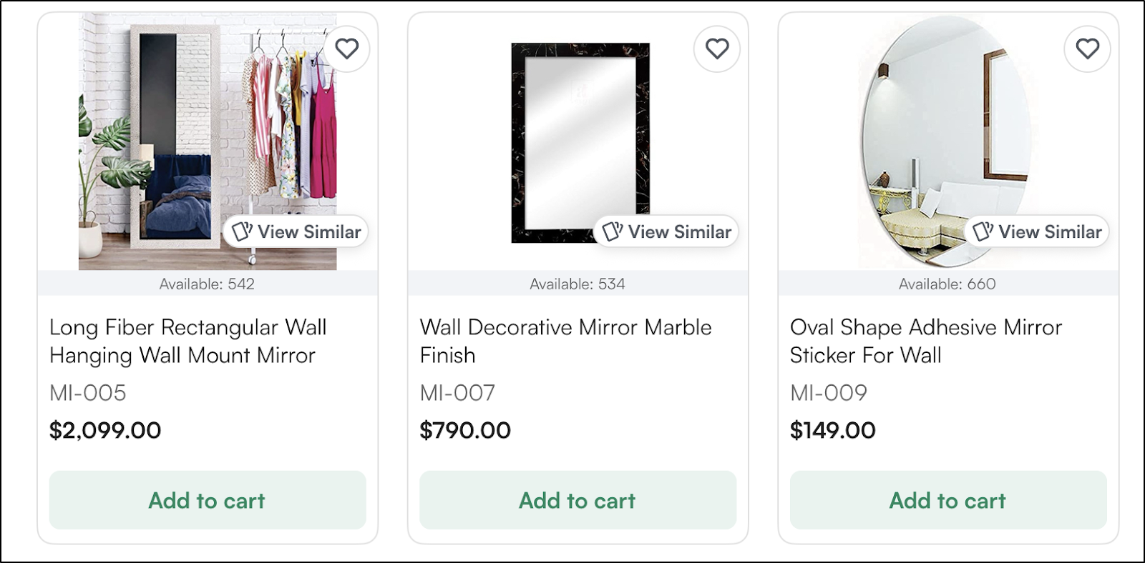
Task: Click the $790.00 price label
Action: [465, 430]
